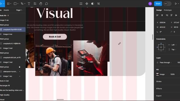Click the lock icon on Mask group

pos(19,67)
